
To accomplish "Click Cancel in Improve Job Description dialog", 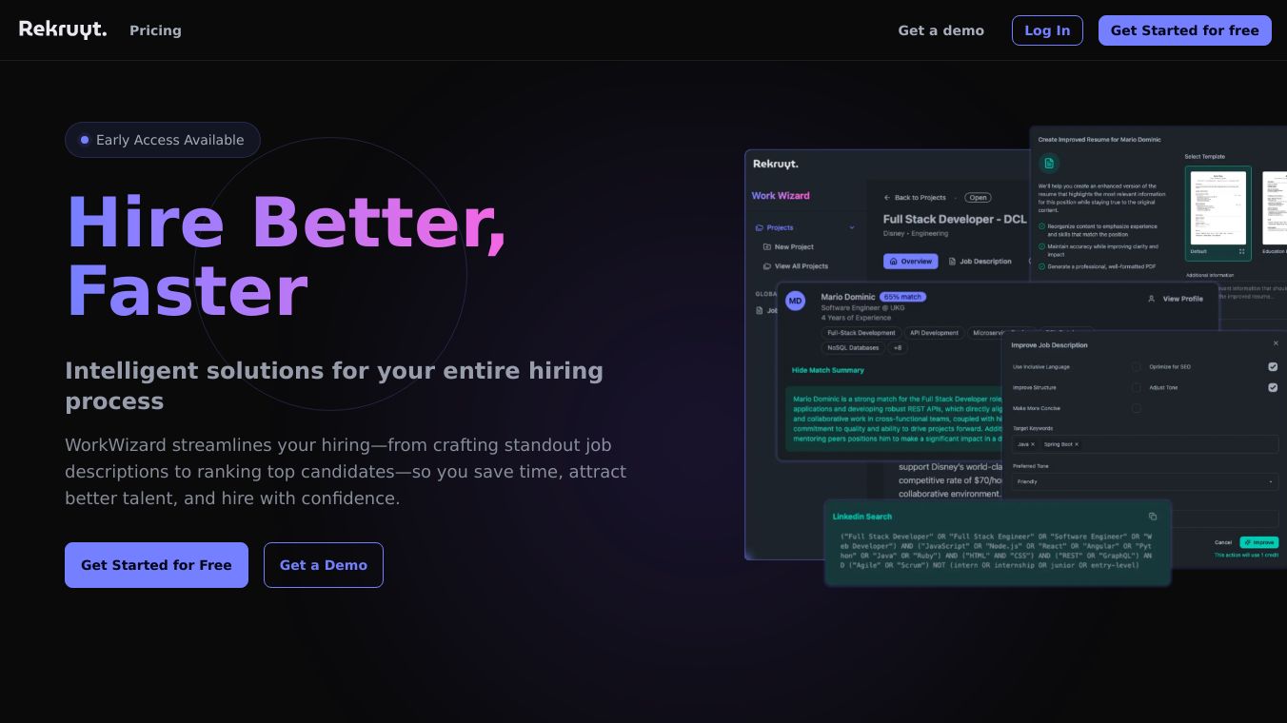I will click(1223, 542).
